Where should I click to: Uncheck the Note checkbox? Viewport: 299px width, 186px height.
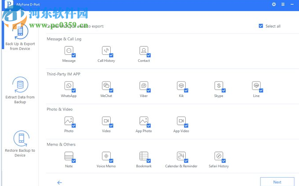tap(74, 161)
